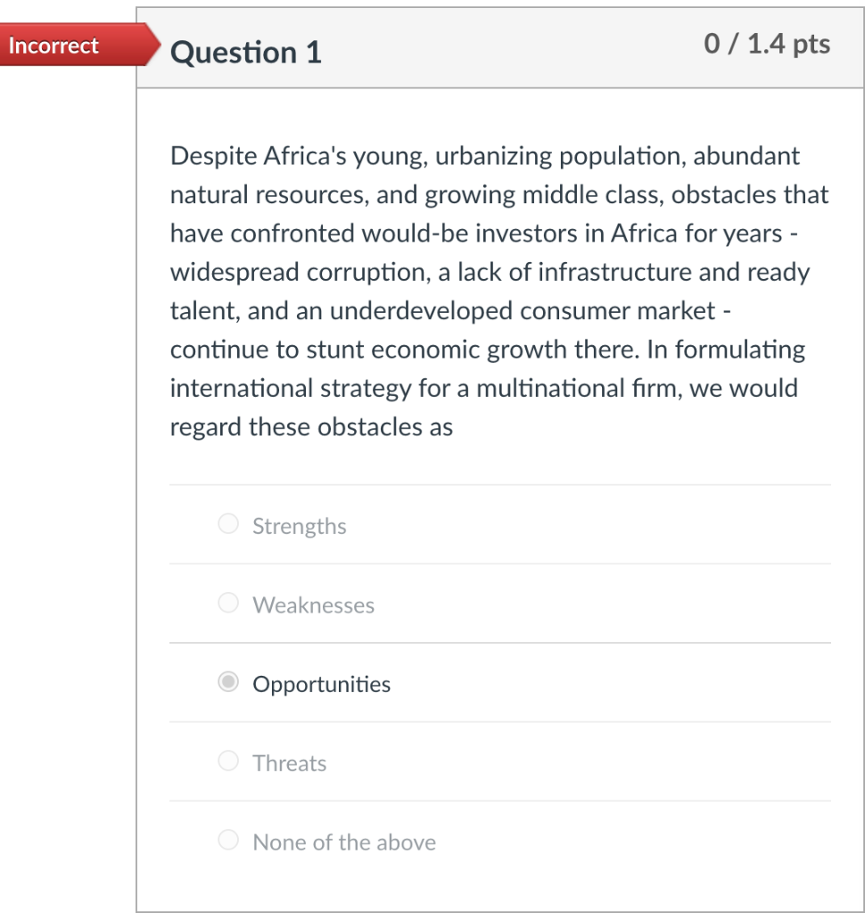Screen dimensions: 865x913
Task: Click the Opportunities answer label text
Action: pyautogui.click(x=321, y=685)
